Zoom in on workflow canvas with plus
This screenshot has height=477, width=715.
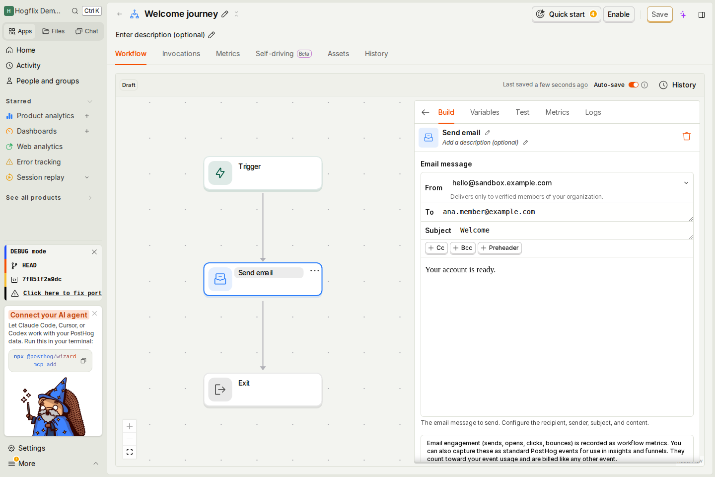click(x=130, y=426)
